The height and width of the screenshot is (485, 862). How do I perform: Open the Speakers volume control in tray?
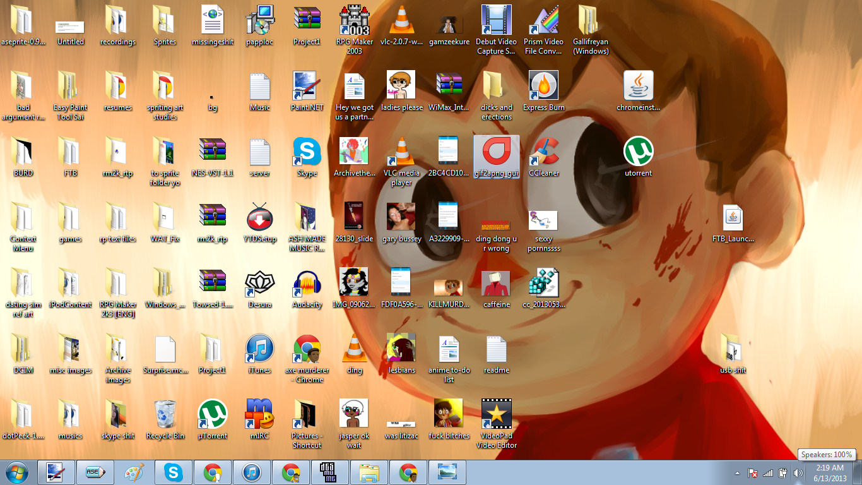click(798, 473)
